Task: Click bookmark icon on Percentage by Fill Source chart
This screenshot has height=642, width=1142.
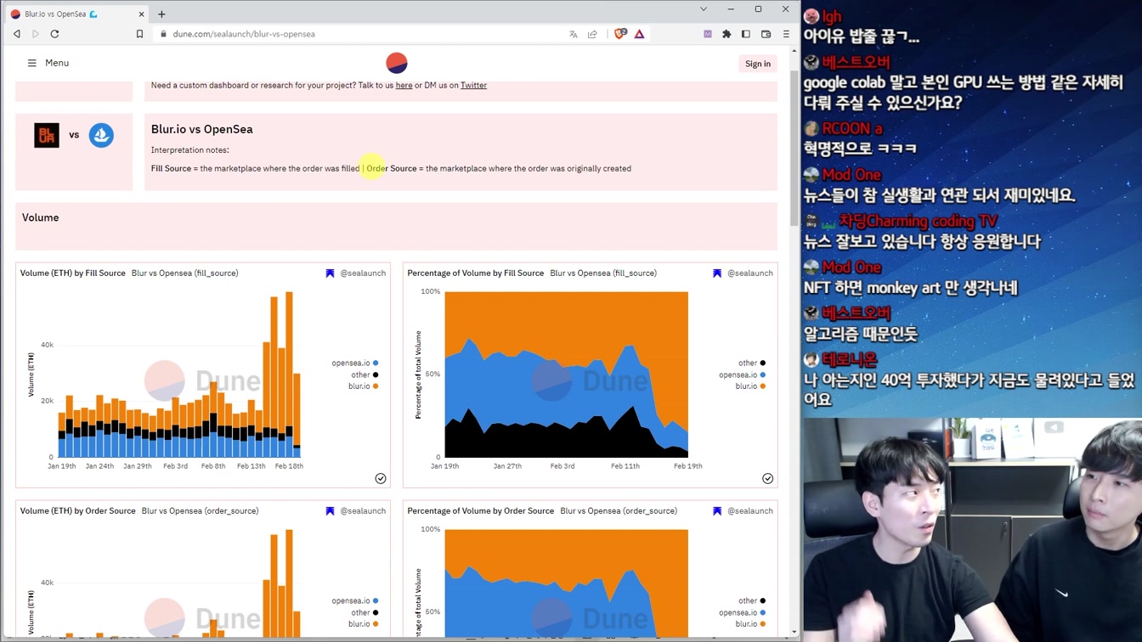Action: pyautogui.click(x=717, y=273)
